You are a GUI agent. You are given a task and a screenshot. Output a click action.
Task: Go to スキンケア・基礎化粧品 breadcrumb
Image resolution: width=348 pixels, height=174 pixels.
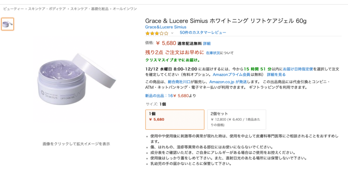pyautogui.click(x=89, y=8)
